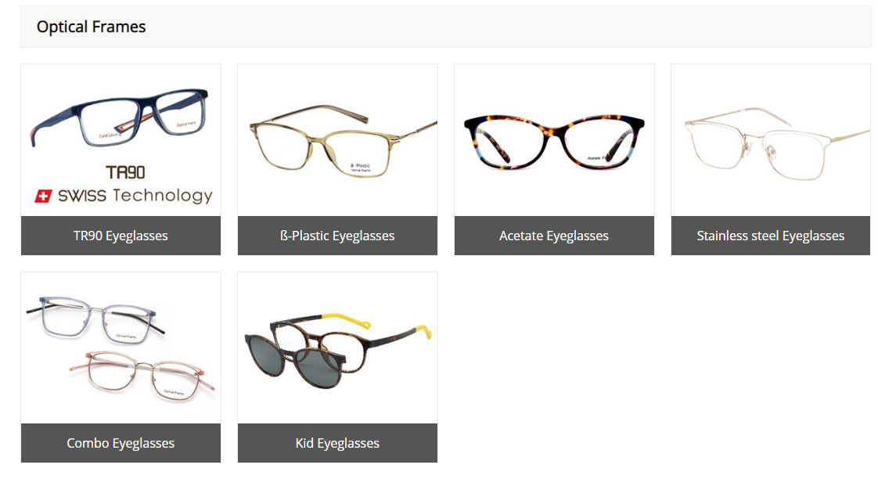Open the Kid Eyeglasses category label
The image size is (885, 479).
[337, 444]
